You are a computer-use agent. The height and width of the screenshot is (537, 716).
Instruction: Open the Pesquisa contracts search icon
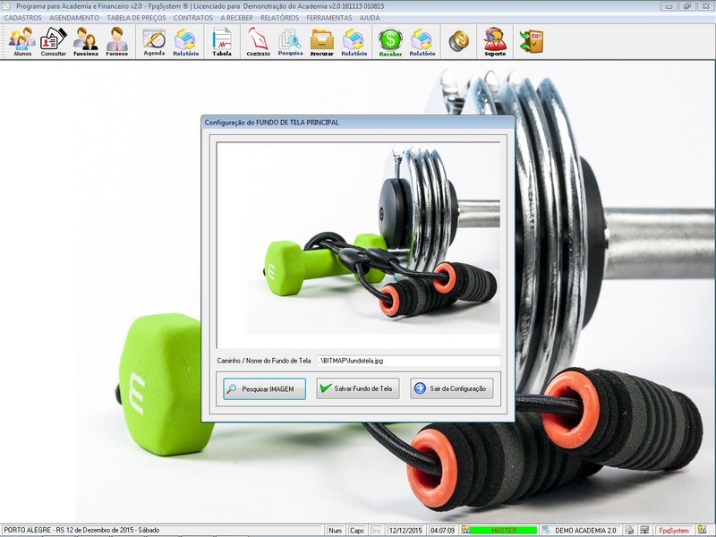coord(290,42)
